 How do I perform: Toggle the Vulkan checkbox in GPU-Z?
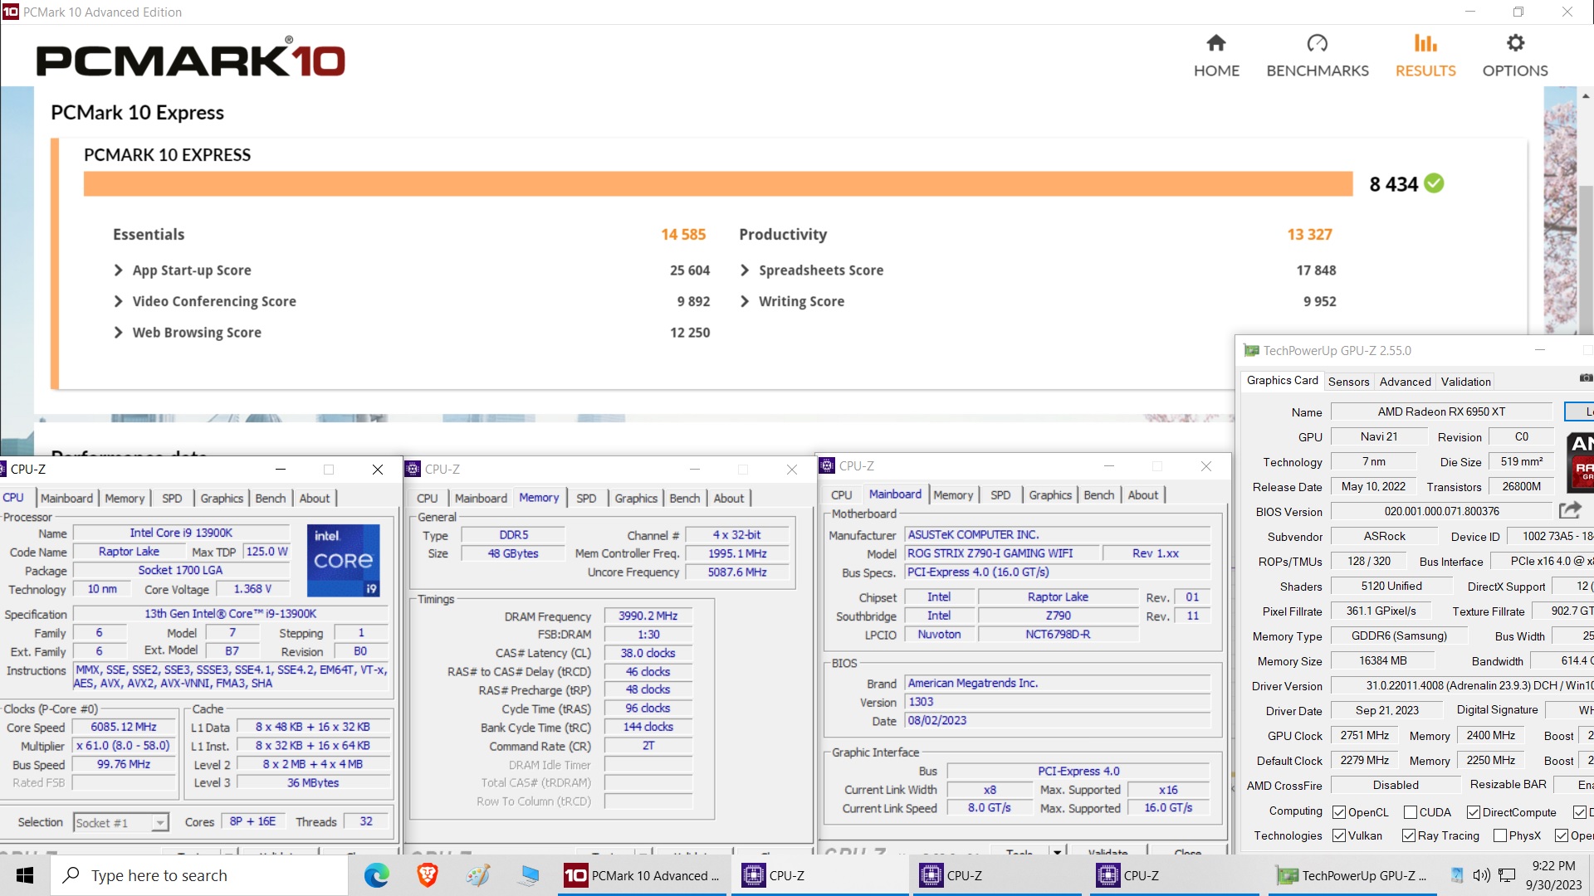(x=1338, y=835)
